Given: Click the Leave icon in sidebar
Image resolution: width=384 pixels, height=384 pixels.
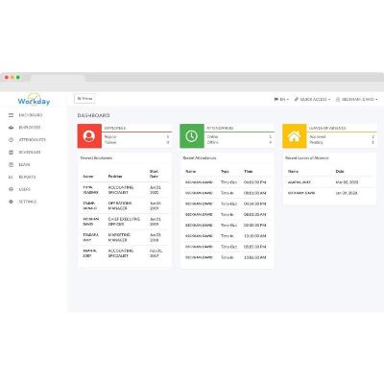Looking at the screenshot, I should tap(12, 164).
